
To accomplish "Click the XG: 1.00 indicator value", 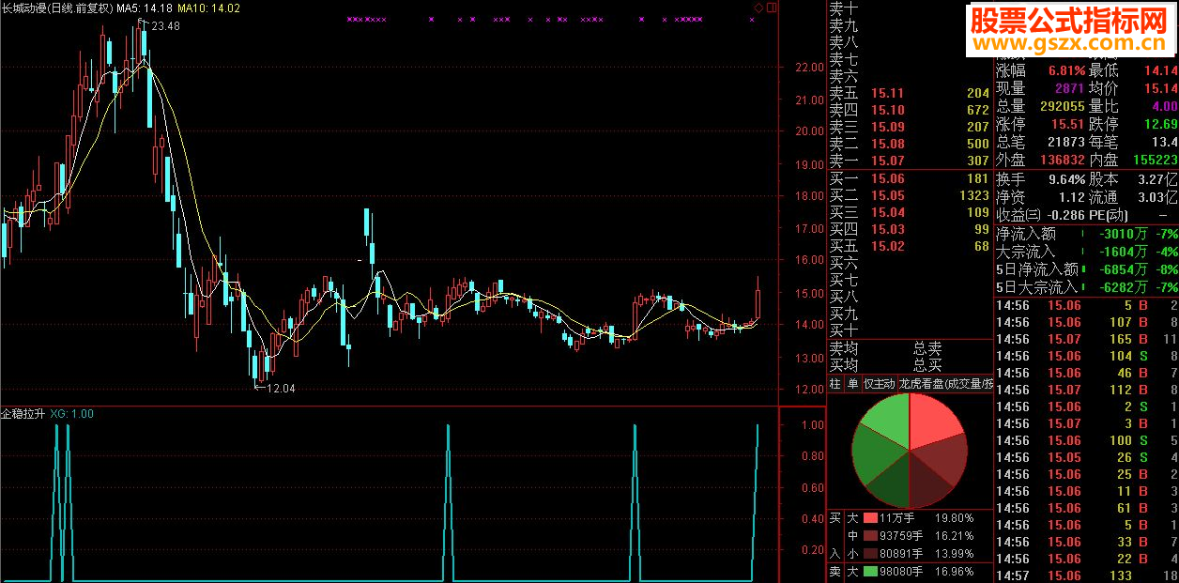I will 72,413.
